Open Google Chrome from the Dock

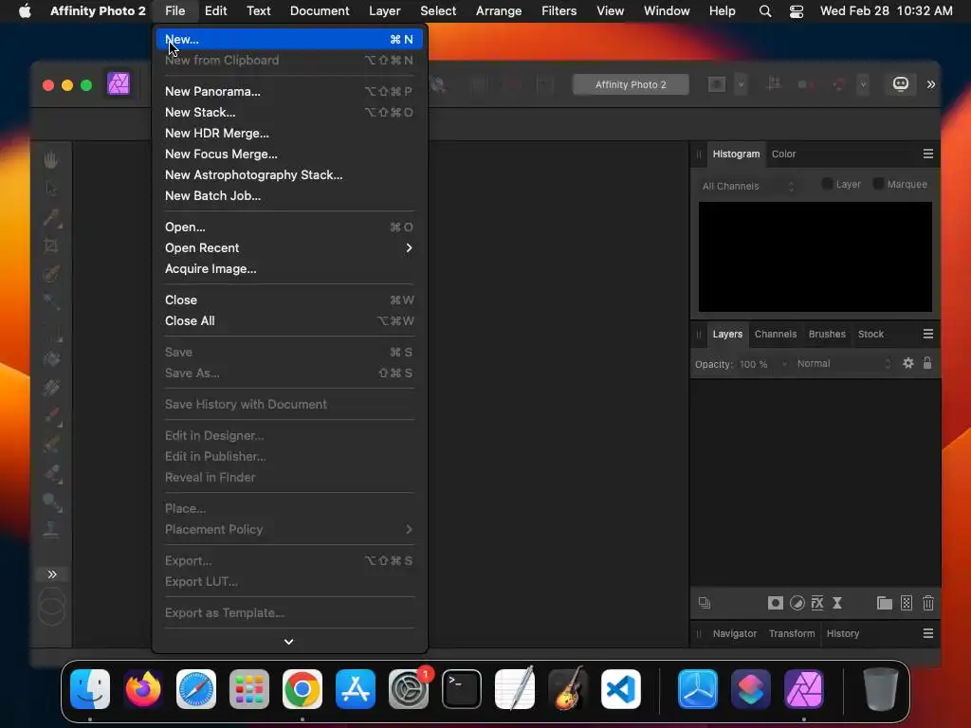302,688
